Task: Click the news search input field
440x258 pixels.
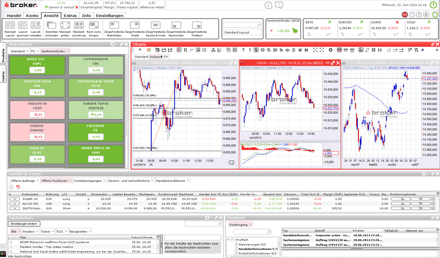Action: click(x=203, y=224)
